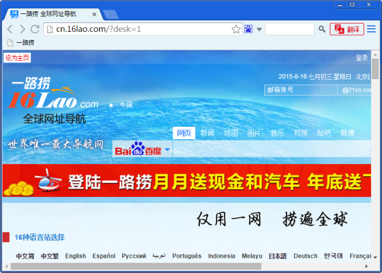Choose the Español language site

(x=104, y=256)
